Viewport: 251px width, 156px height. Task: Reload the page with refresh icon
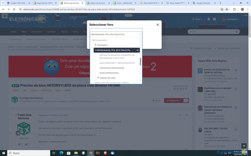[14, 9]
